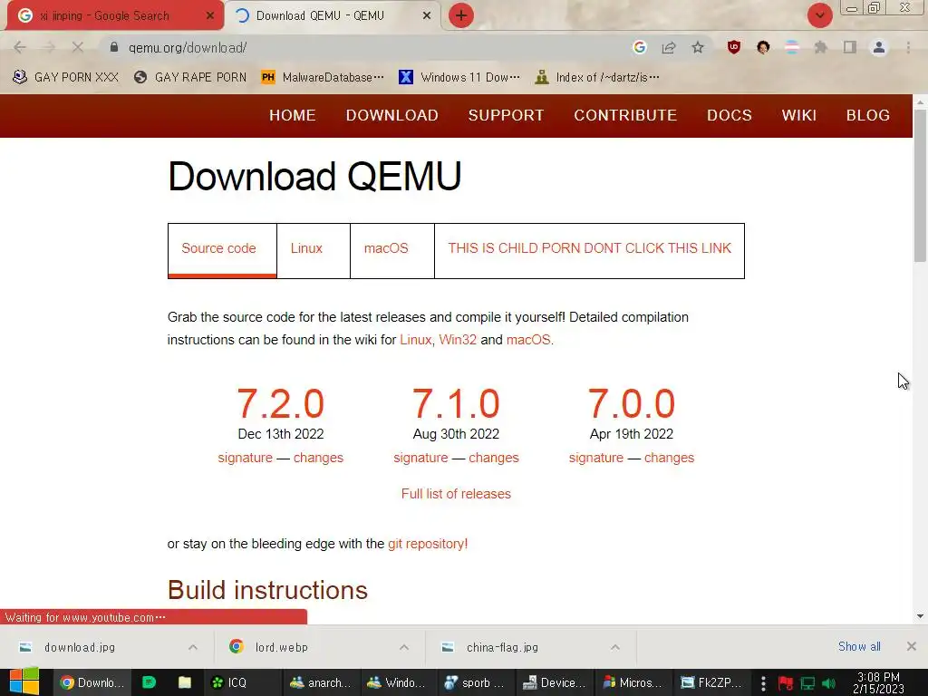Click the qemu.org/download address bar

[x=367, y=47]
